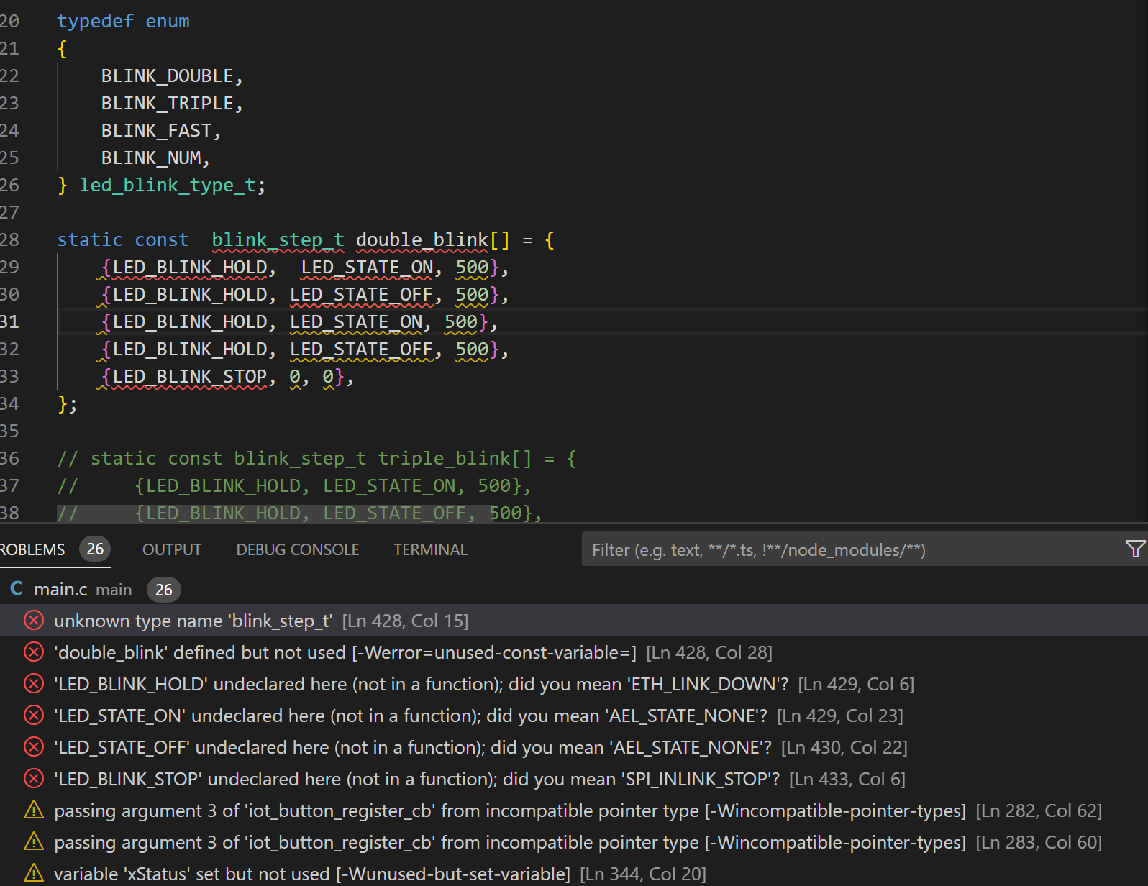This screenshot has height=886, width=1148.
Task: Click the error icon beside 'double_blink' problem
Action: click(x=34, y=652)
